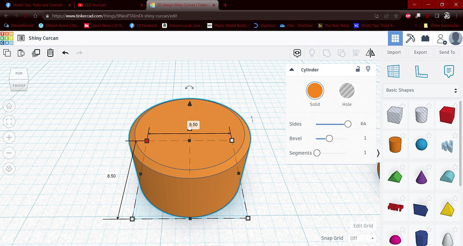The image size is (463, 246).
Task: Add the purple Cone shape
Action: 421,177
